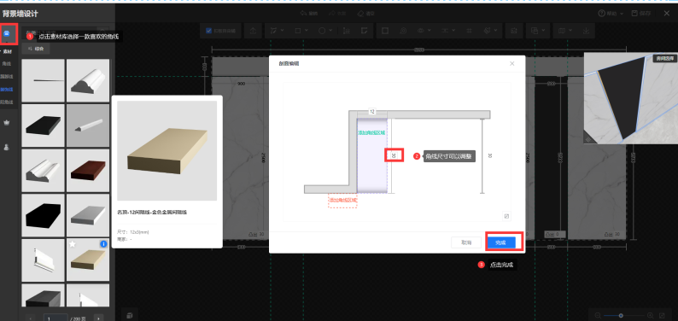678x321 pixels.
Task: Expand the rectangle shape dropdown in toolbar
Action: click(x=301, y=31)
